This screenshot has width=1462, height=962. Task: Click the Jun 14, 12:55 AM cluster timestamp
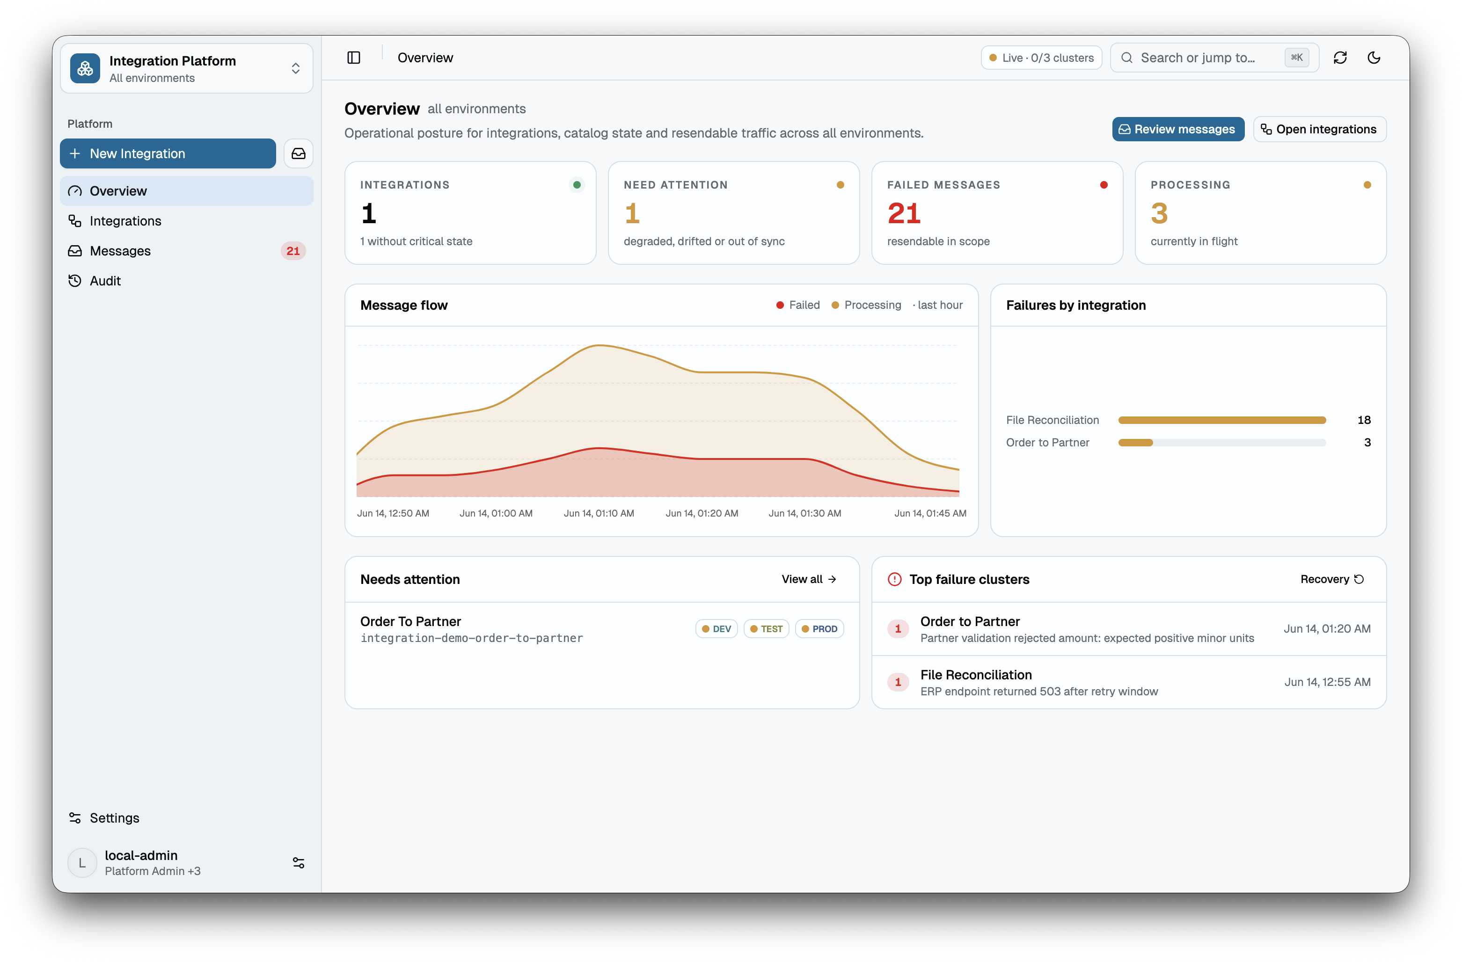(x=1327, y=683)
